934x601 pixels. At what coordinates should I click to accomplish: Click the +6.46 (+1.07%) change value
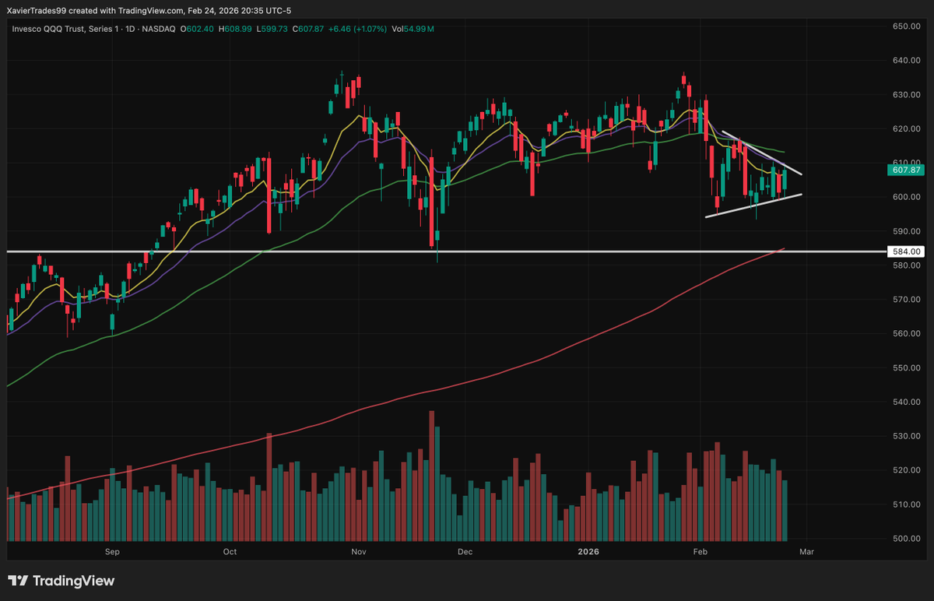(x=358, y=29)
